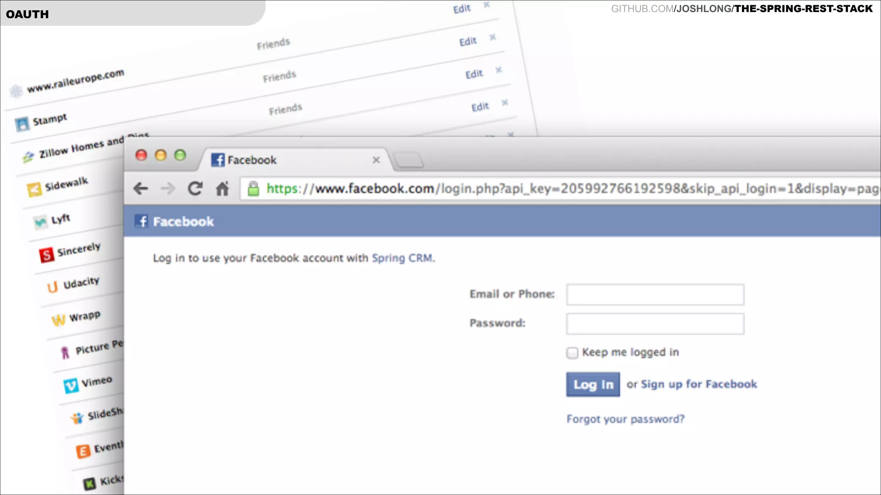Click the Udacity app icon
The width and height of the screenshot is (881, 495).
coord(52,287)
